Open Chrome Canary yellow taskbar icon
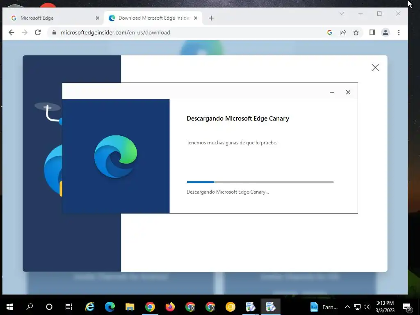Image resolution: width=420 pixels, height=315 pixels. click(231, 307)
